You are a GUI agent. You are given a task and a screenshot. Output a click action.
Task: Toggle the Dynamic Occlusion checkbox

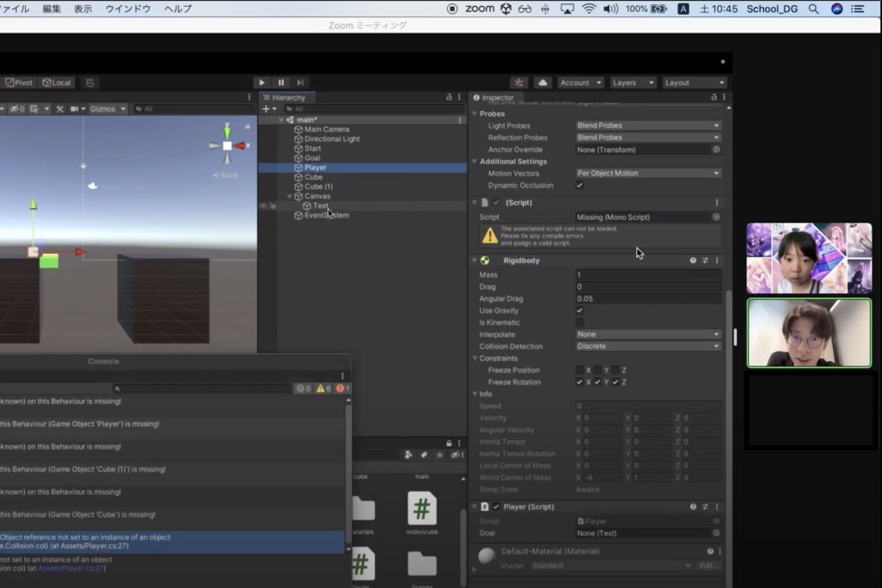click(579, 186)
